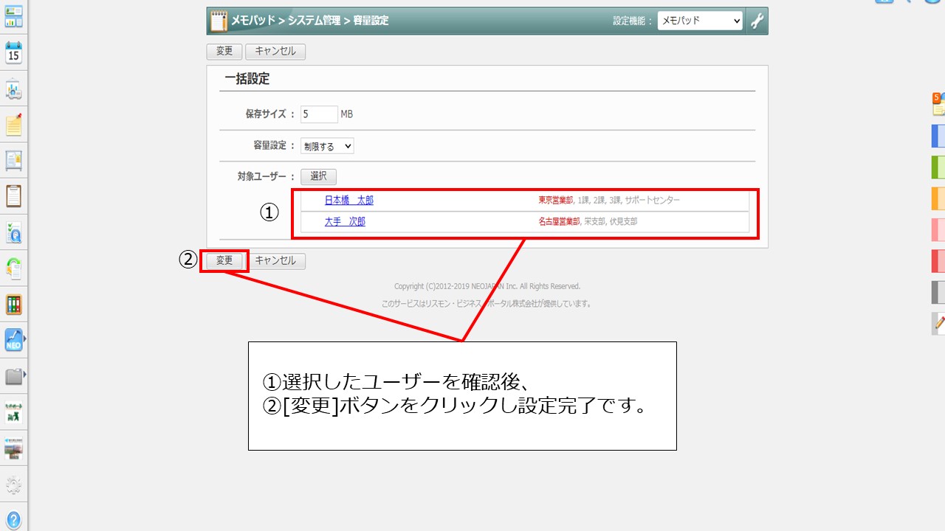The height and width of the screenshot is (531, 945).
Task: Click the brown clipboard sidebar icon
Action: click(x=13, y=196)
